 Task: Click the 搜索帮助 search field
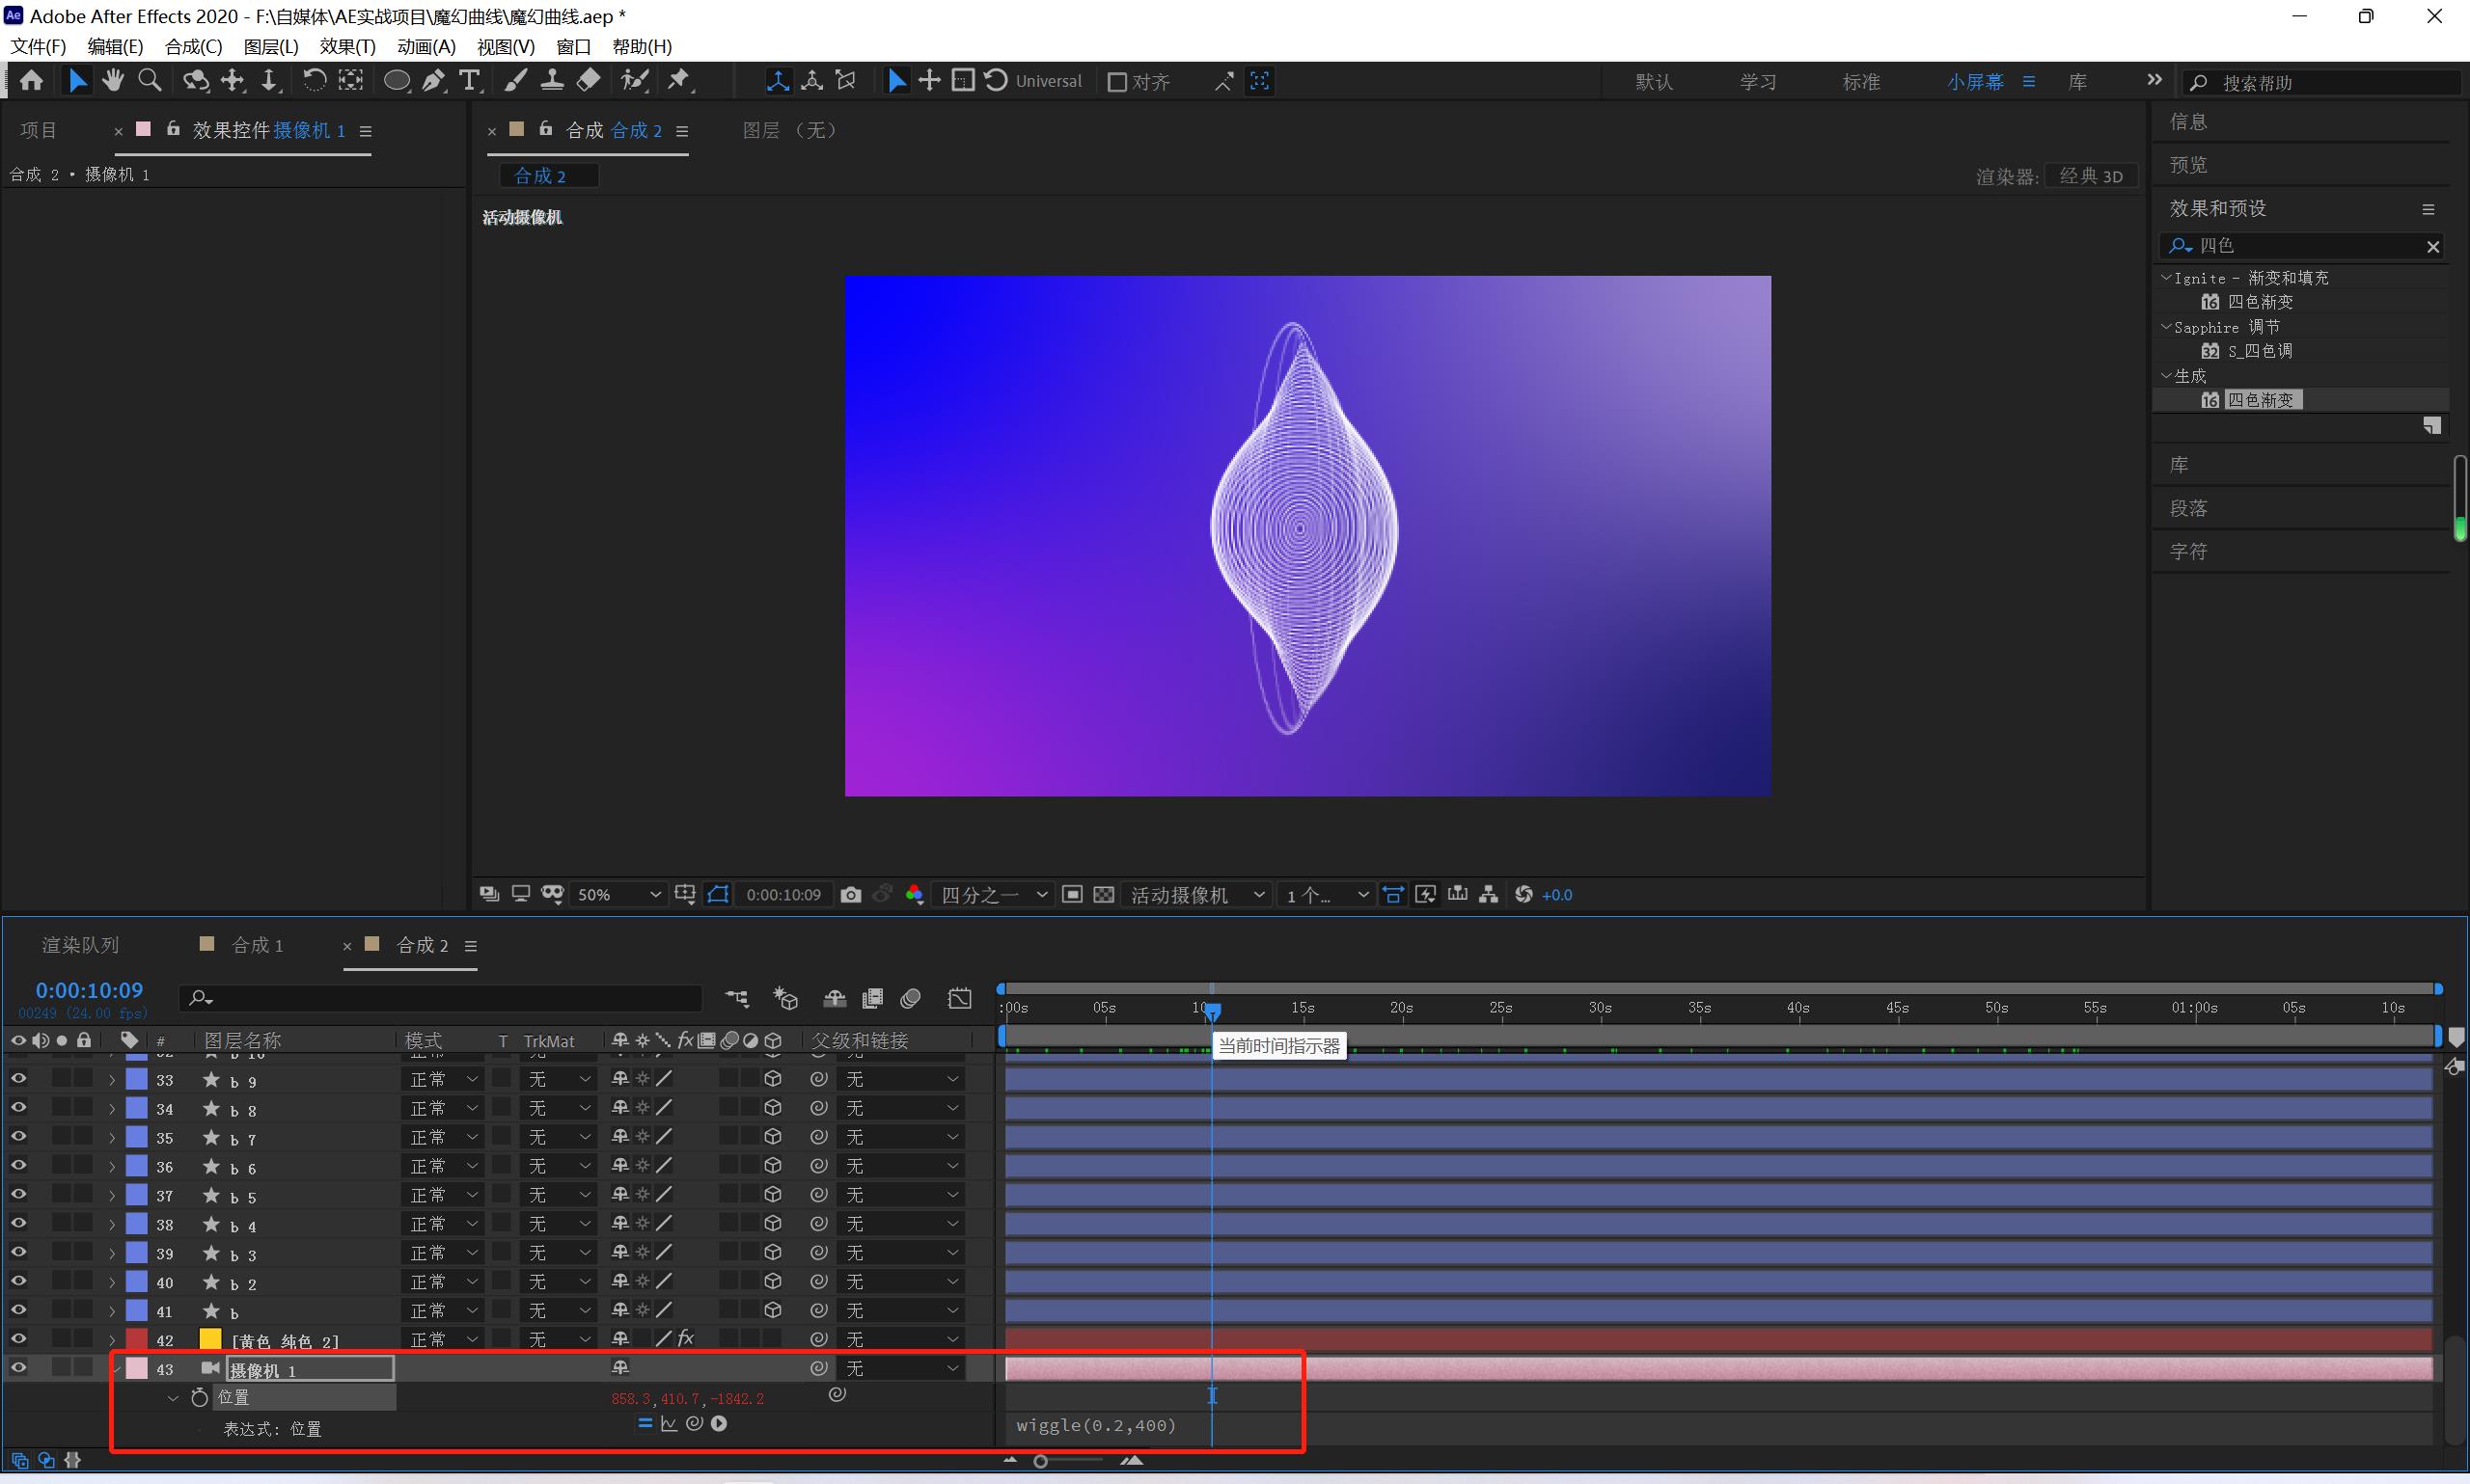[x=2322, y=83]
